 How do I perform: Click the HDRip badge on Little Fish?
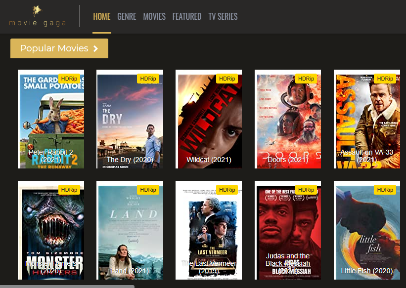[x=385, y=190]
